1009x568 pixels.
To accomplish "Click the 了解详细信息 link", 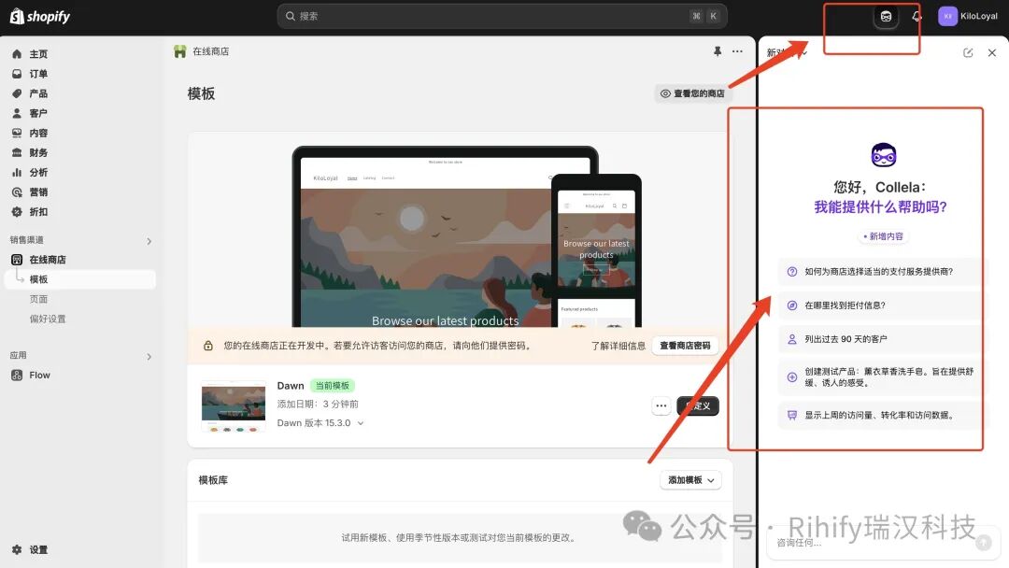I will point(618,346).
